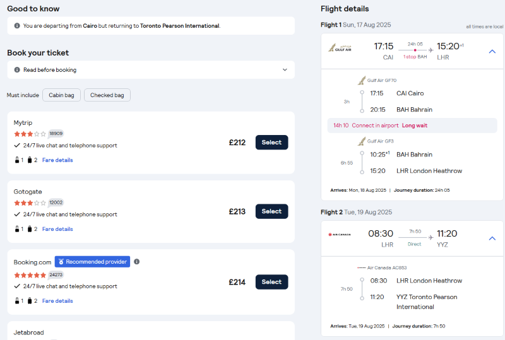Image resolution: width=505 pixels, height=340 pixels.
Task: Click the Air Canada AC853 segment logo
Action: [x=361, y=268]
